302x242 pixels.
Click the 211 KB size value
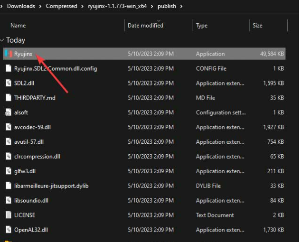coord(275,171)
